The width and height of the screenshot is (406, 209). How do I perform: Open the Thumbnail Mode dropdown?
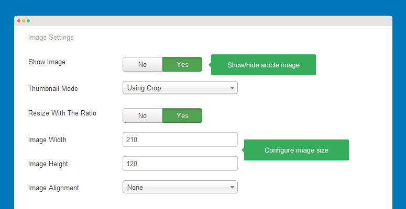coord(180,88)
